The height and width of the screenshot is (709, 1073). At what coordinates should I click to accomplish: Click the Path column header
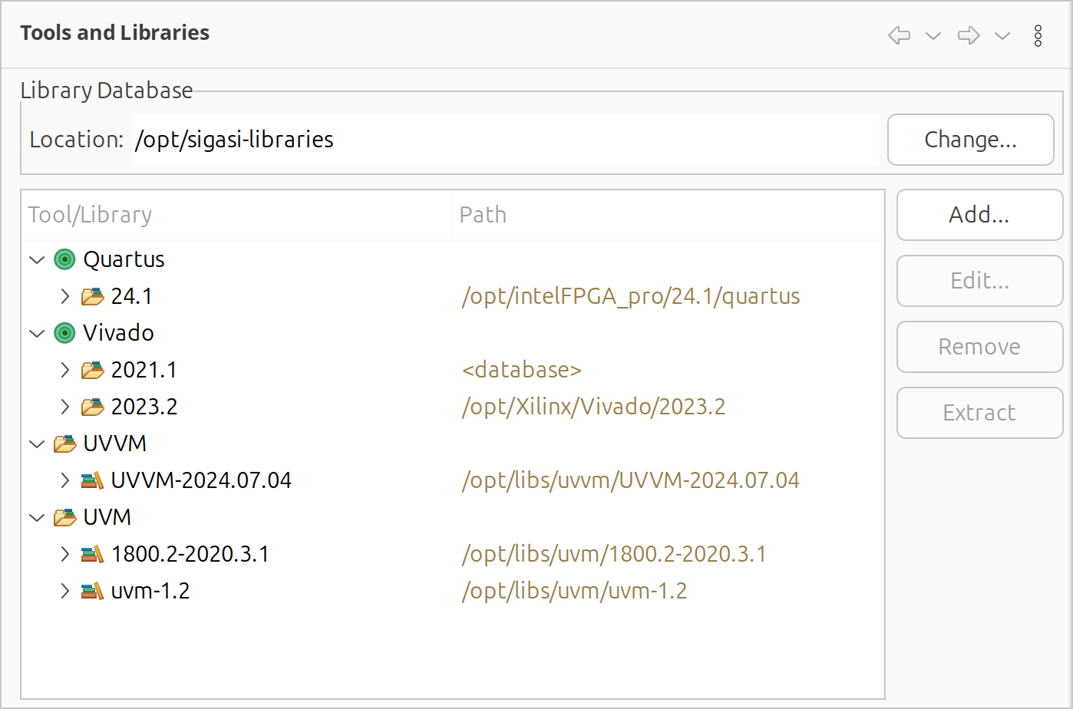pyautogui.click(x=668, y=215)
